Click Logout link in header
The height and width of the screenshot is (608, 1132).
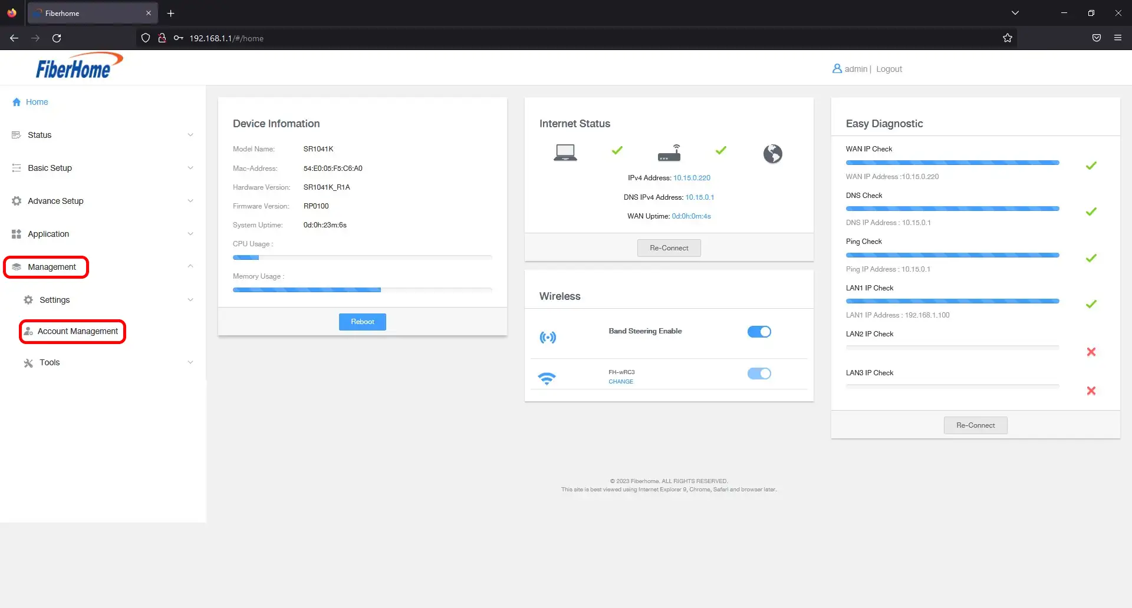pyautogui.click(x=889, y=69)
